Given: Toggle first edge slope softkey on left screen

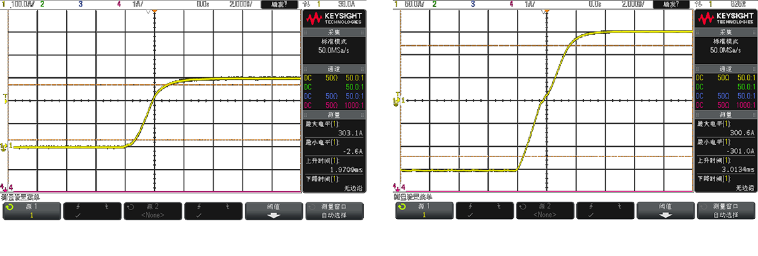Looking at the screenshot, I should point(93,211).
